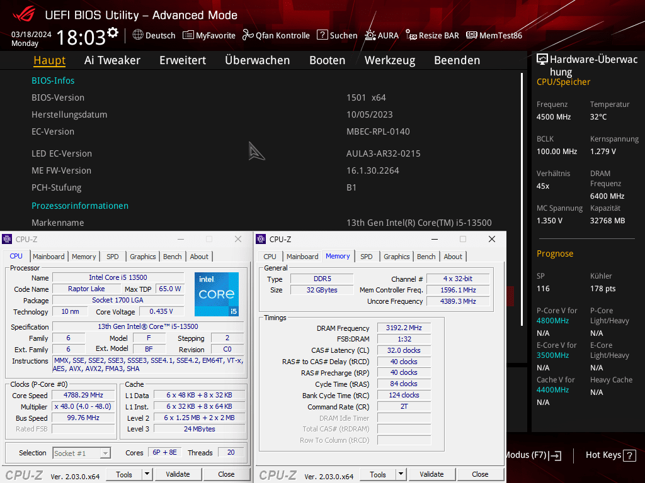Open the Ai Tweaker tab
The width and height of the screenshot is (645, 483).
tap(112, 60)
